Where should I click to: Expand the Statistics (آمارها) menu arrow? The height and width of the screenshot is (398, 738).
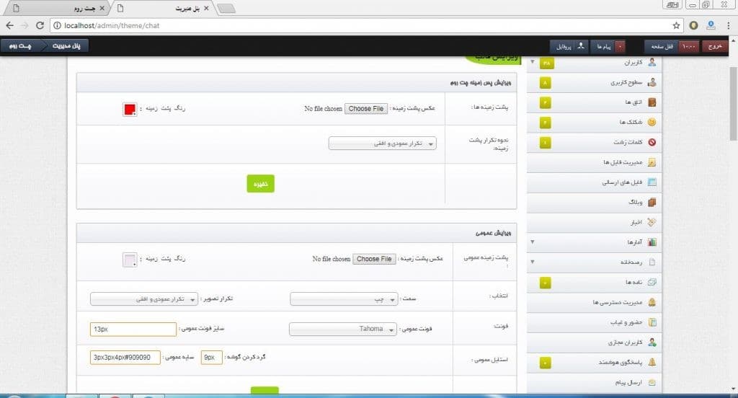(x=533, y=242)
